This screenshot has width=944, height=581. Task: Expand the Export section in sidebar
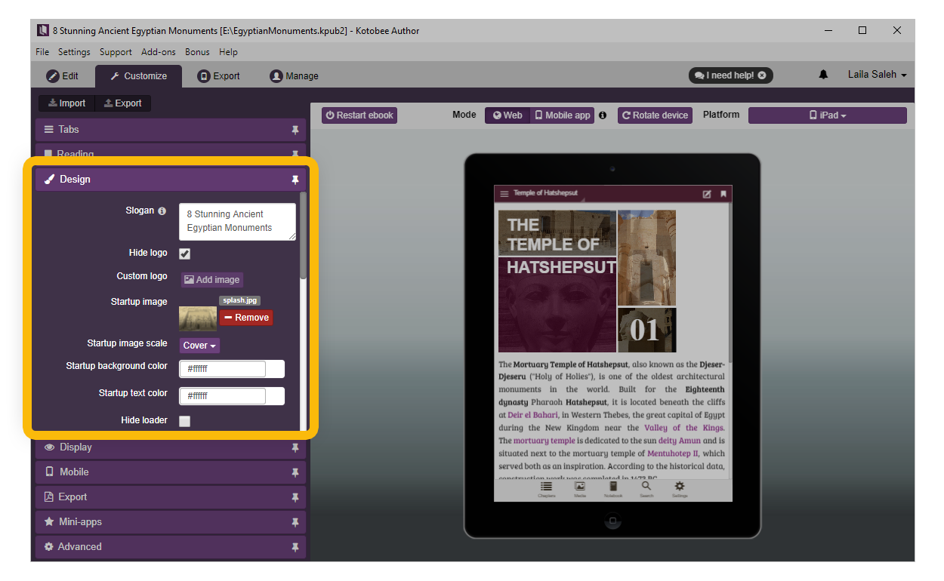coord(171,497)
